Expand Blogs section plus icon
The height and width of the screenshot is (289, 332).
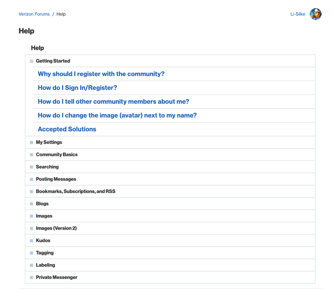[32, 204]
